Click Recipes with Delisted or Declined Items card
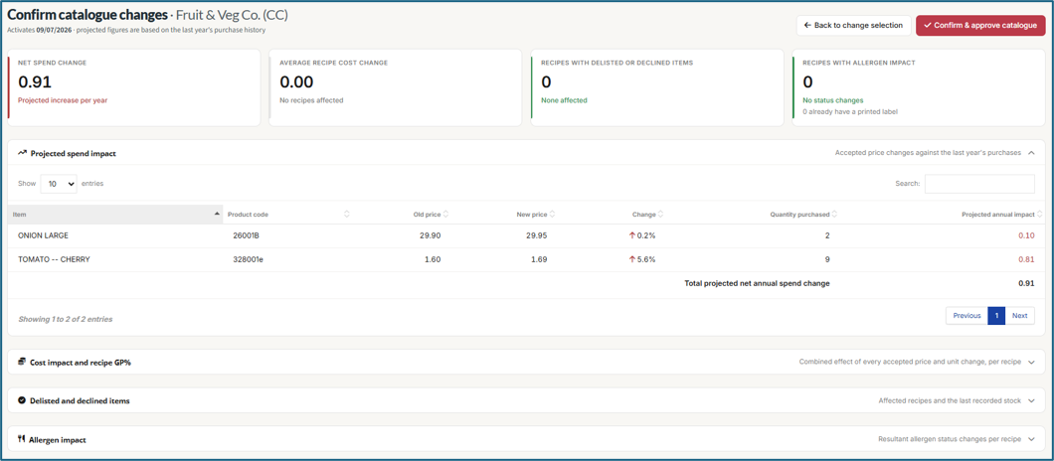 [x=656, y=87]
